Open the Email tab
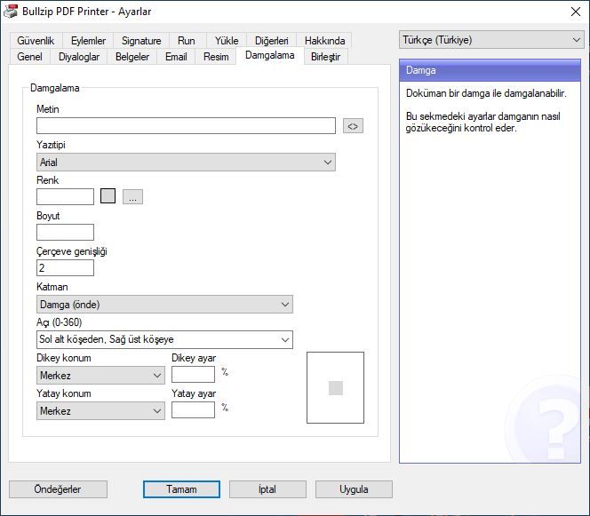 coord(176,57)
